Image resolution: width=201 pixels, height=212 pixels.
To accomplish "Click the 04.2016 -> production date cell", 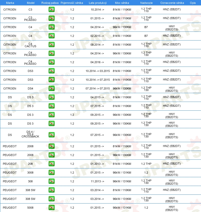I will pos(97,62).
